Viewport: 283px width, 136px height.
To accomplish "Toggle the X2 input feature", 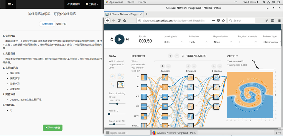I will pyautogui.click(x=144, y=87).
